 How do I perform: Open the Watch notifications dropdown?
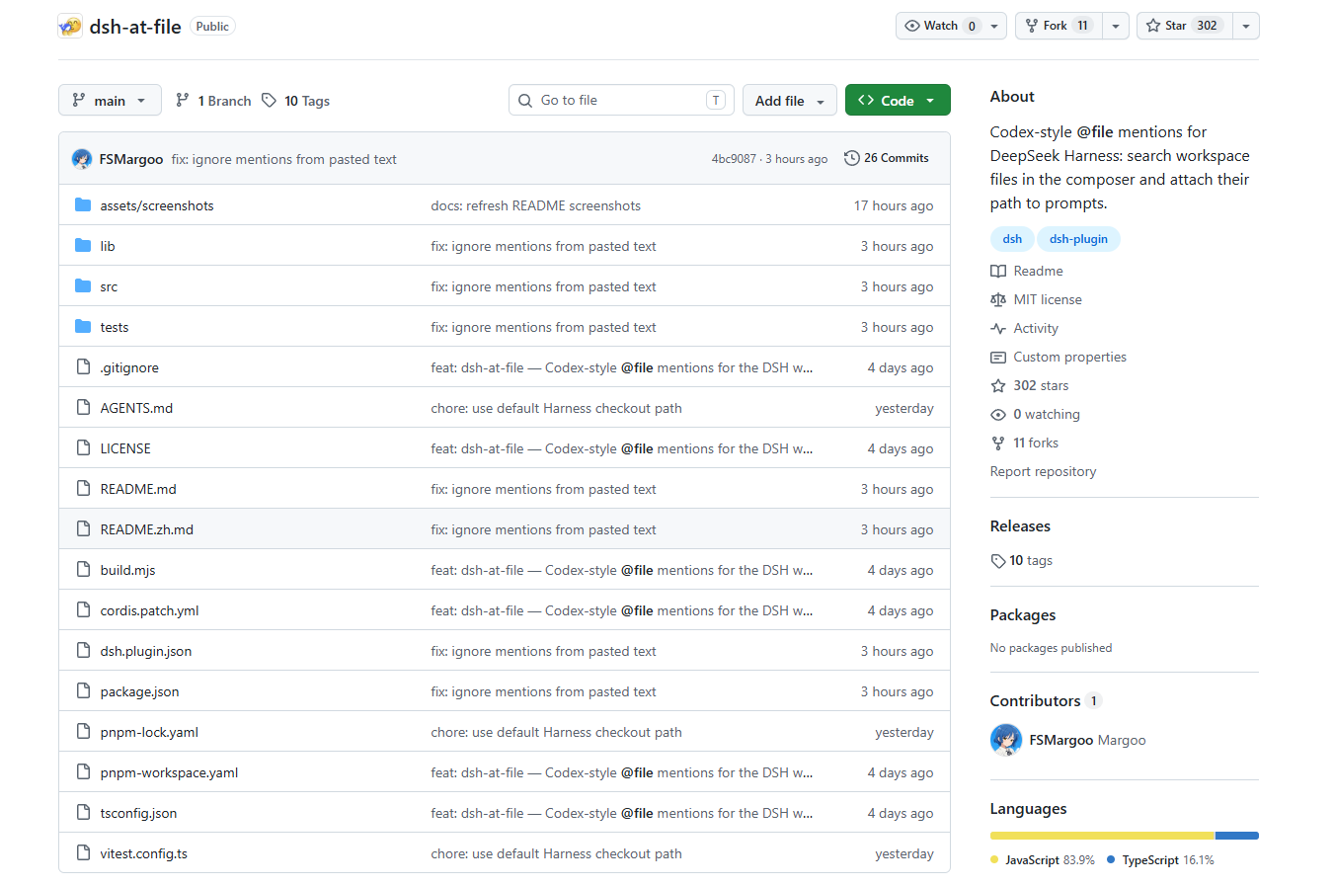pyautogui.click(x=952, y=26)
